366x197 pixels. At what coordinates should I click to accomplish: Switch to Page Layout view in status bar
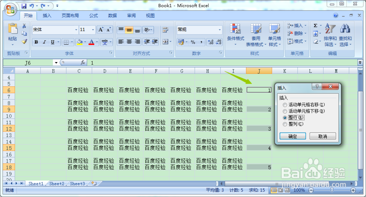tap(280, 190)
